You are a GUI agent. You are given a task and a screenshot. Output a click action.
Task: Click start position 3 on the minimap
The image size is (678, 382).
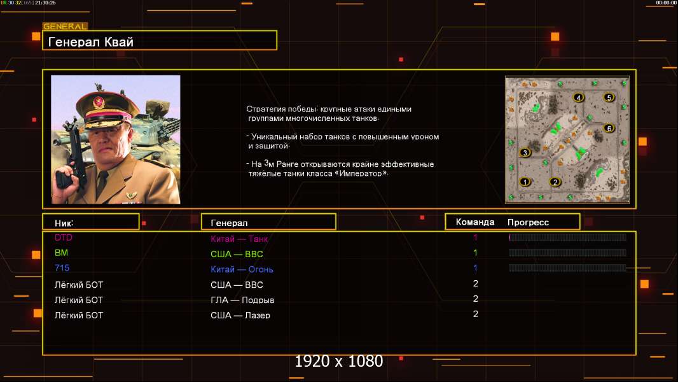[x=525, y=153]
